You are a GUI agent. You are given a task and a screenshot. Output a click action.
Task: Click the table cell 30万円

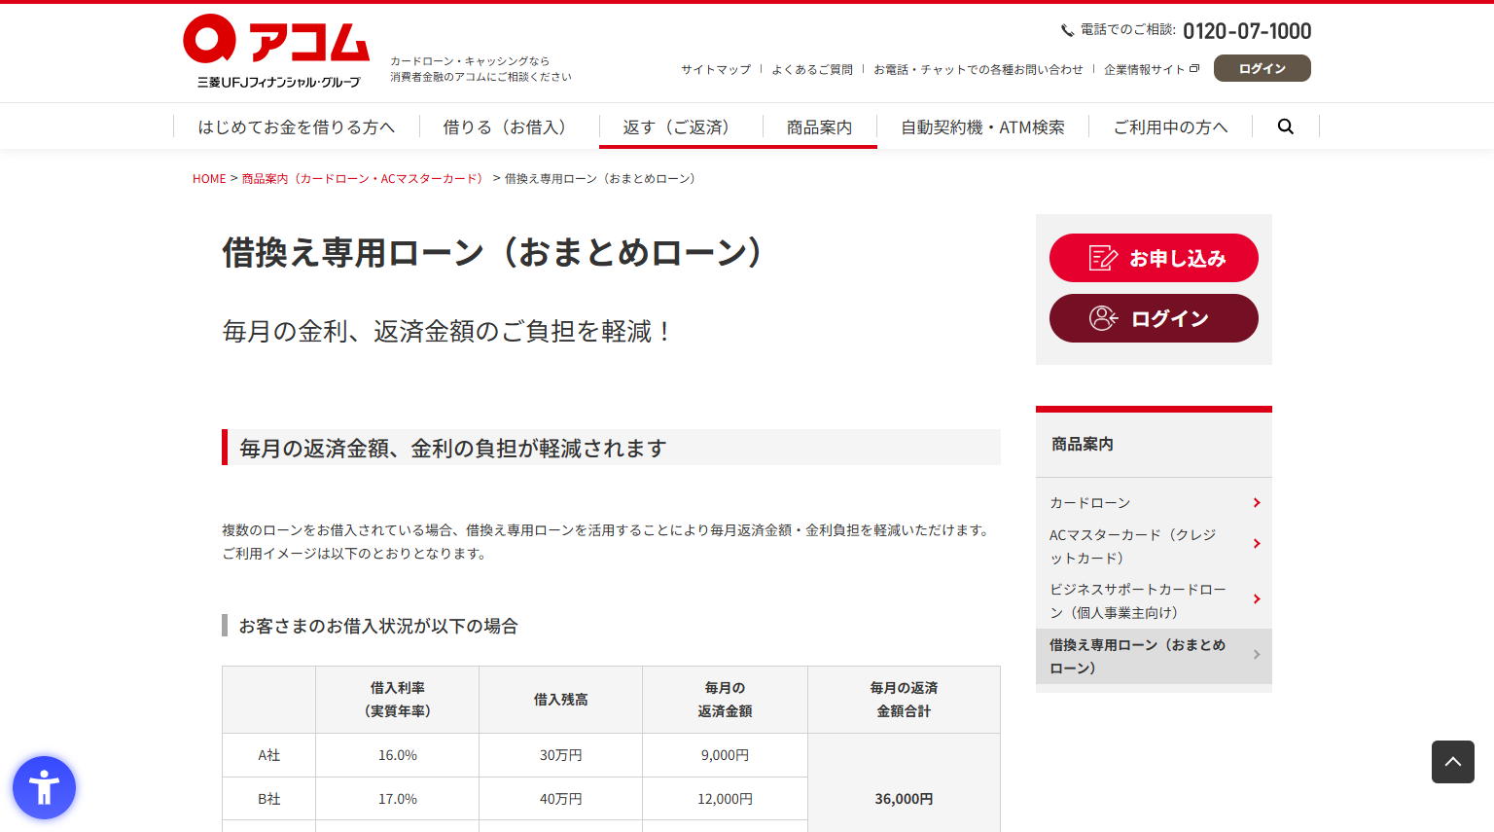click(561, 755)
